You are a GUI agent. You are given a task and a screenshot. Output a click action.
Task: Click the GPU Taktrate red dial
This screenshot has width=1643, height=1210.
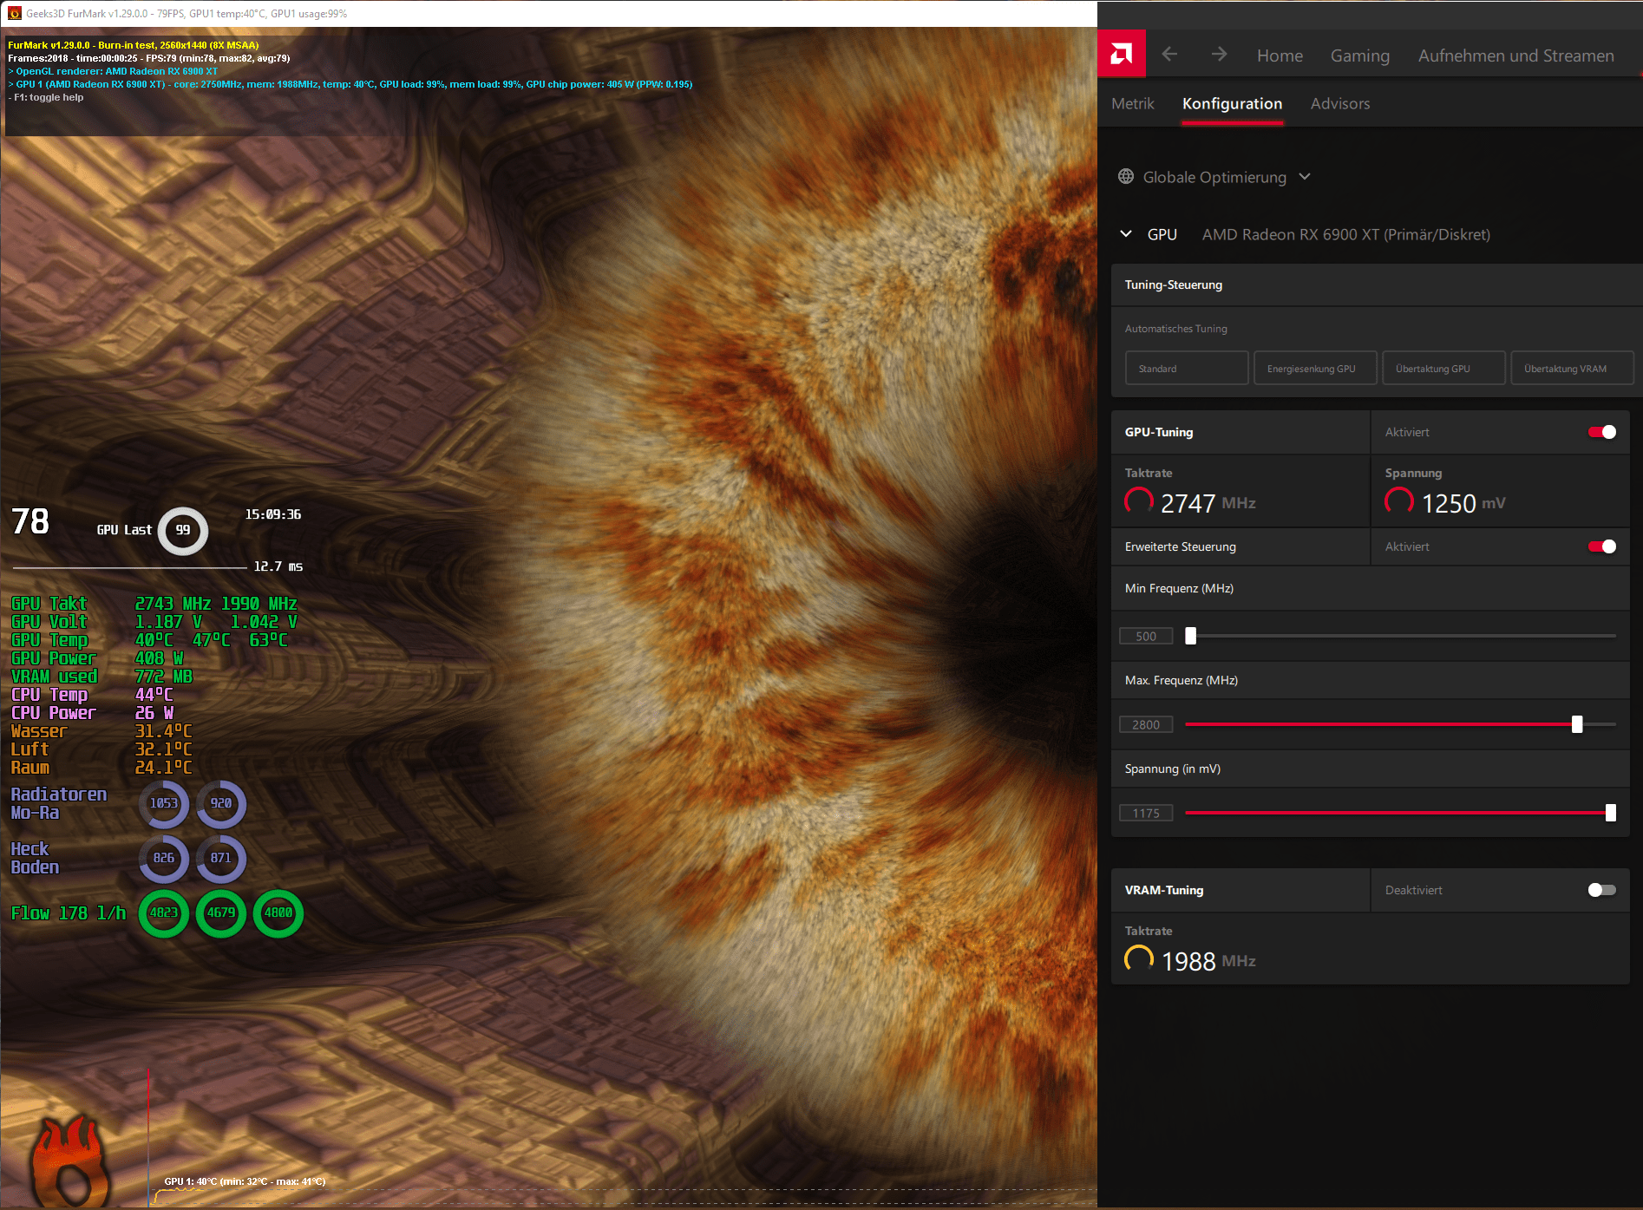(1139, 501)
